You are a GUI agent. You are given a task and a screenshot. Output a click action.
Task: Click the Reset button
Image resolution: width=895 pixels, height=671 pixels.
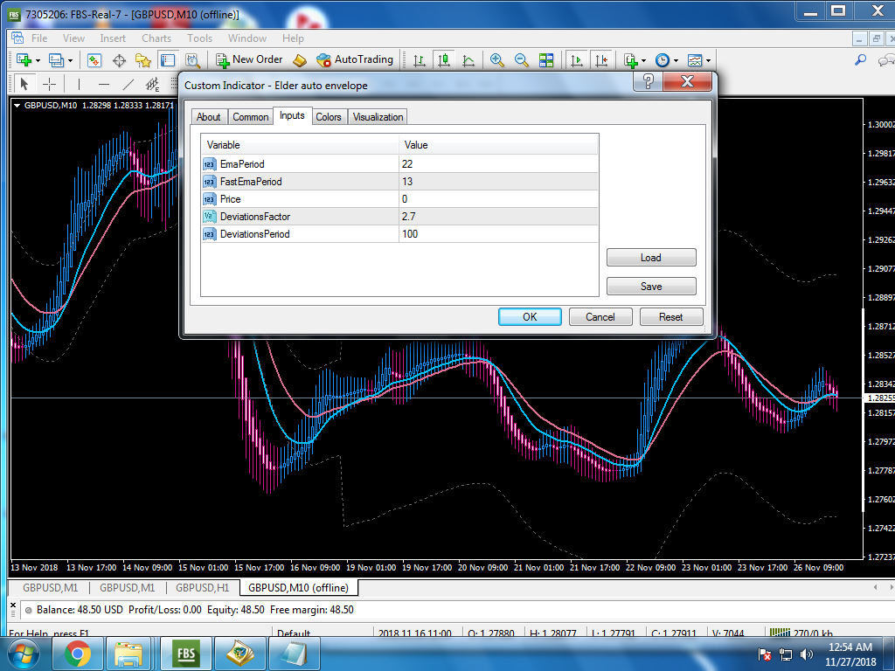[x=670, y=316]
